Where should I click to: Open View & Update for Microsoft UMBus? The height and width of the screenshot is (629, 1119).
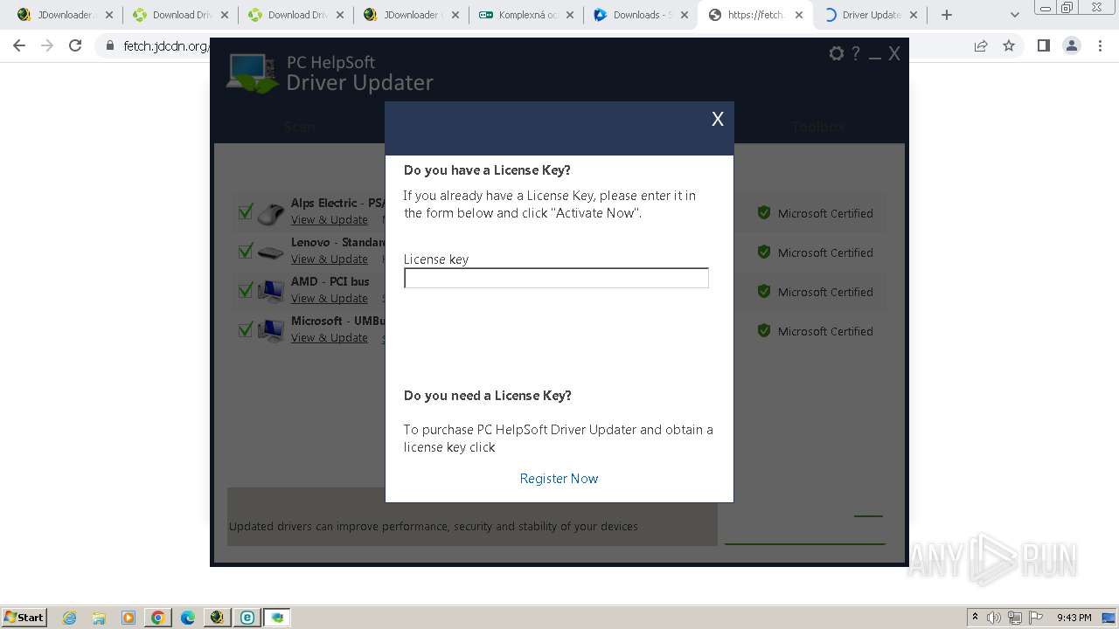(x=330, y=338)
